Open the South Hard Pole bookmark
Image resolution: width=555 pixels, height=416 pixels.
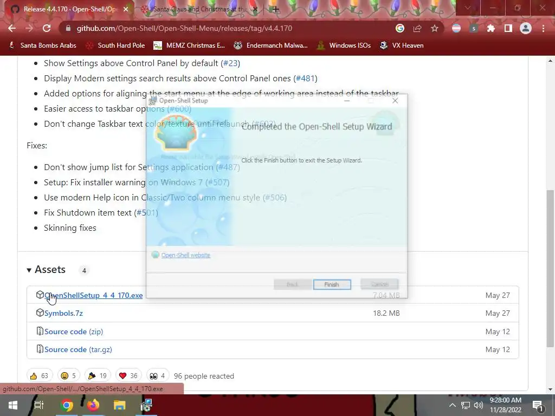(116, 45)
